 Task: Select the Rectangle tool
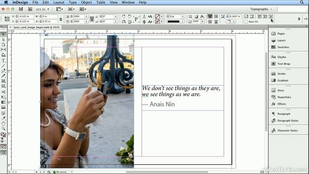click(3, 86)
